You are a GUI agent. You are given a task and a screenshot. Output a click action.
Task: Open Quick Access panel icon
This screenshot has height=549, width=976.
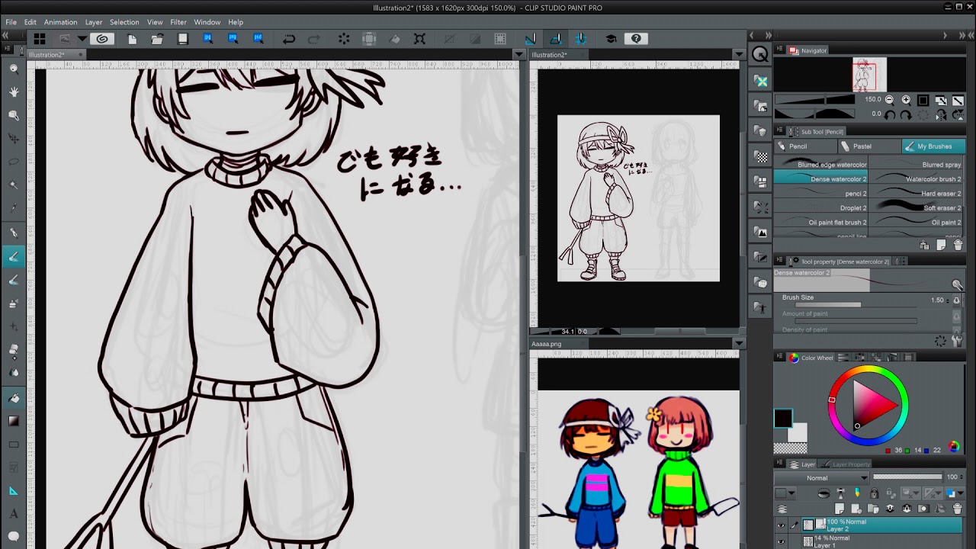coord(760,54)
